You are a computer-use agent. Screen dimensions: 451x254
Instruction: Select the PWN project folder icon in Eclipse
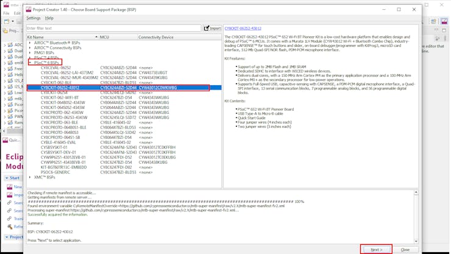pos(10,116)
